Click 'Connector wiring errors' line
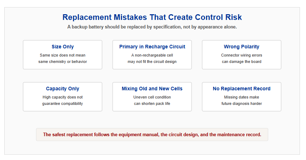306x160 pixels. coord(241,55)
